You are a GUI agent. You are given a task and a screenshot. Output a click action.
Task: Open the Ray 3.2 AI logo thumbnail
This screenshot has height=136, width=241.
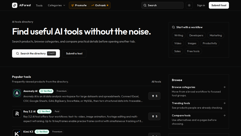[17, 114]
